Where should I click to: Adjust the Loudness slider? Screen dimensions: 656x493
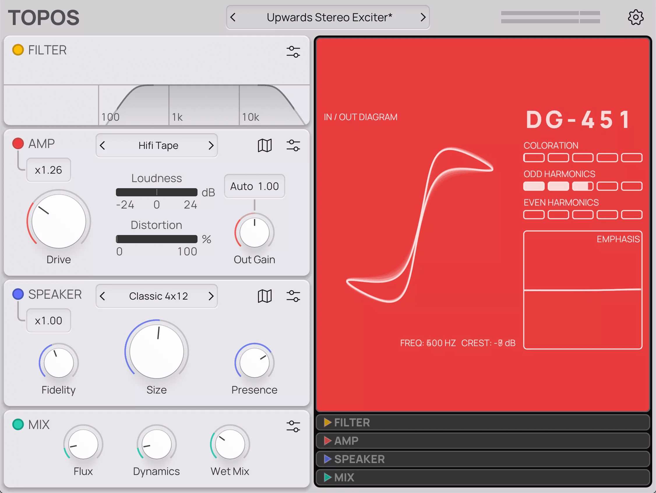157,192
